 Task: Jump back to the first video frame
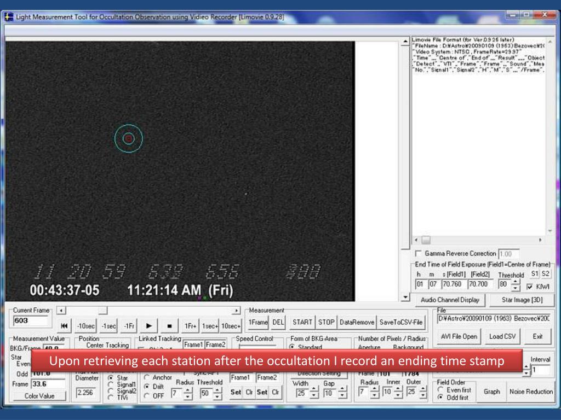coord(65,326)
